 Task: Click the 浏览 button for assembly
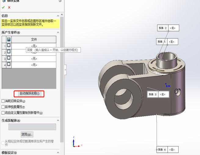click(27, 134)
